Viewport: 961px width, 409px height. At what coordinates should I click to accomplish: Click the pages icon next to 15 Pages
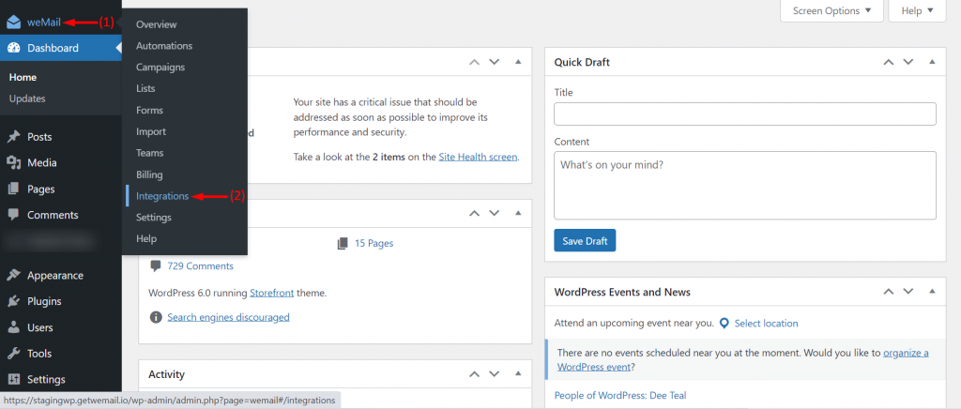pos(343,243)
